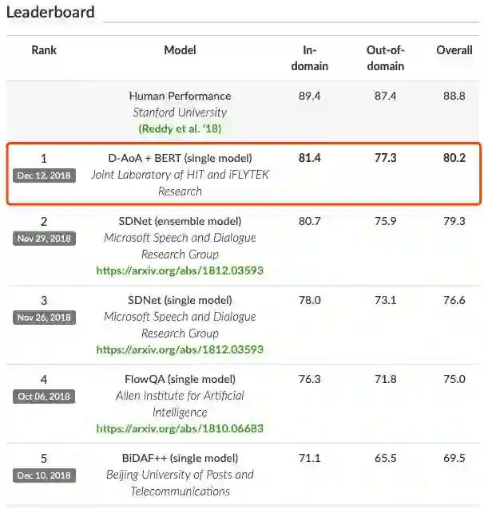Open arXiv link under SDNet single model
Viewport: 484px width, 509px height.
pos(180,349)
